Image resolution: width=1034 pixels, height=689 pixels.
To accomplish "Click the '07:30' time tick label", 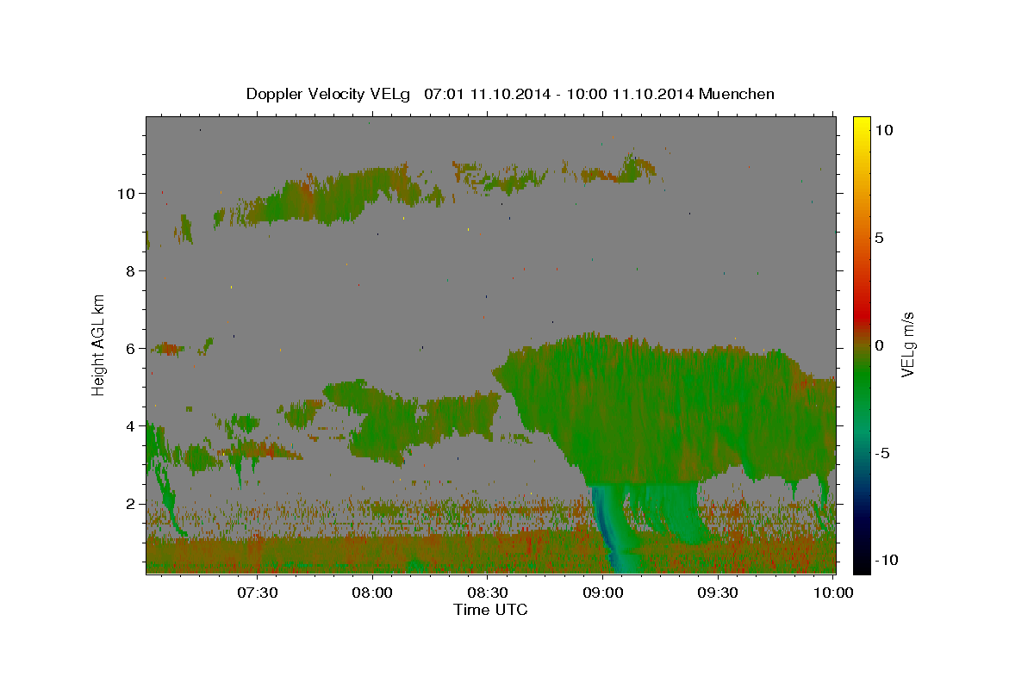I will click(x=258, y=593).
